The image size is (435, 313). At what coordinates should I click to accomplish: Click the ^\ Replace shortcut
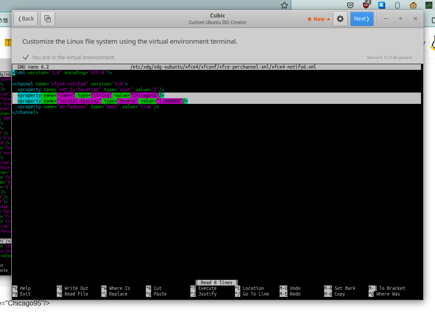click(x=114, y=294)
